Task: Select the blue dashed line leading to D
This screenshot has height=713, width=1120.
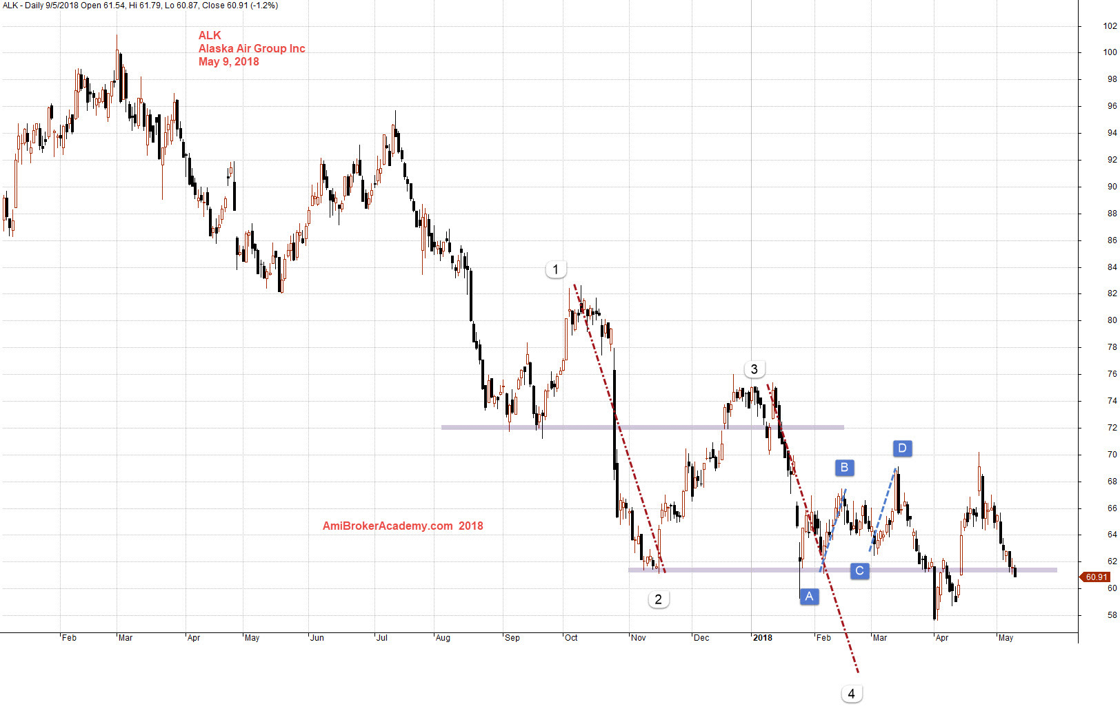Action: click(x=883, y=510)
